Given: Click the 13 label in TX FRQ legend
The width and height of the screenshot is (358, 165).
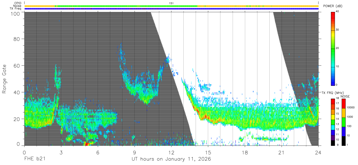Looking at the screenshot, I should 337,124.
